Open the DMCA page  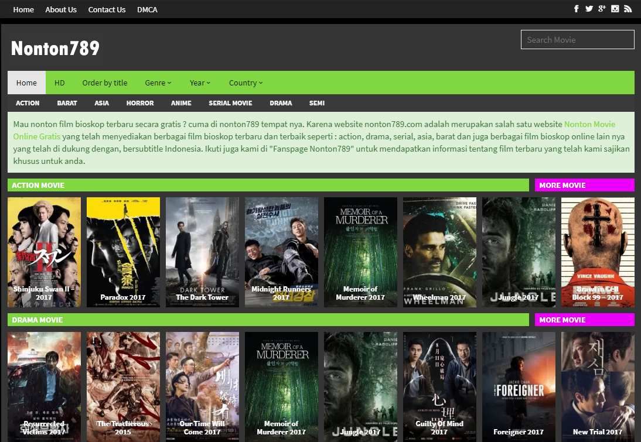pos(147,9)
